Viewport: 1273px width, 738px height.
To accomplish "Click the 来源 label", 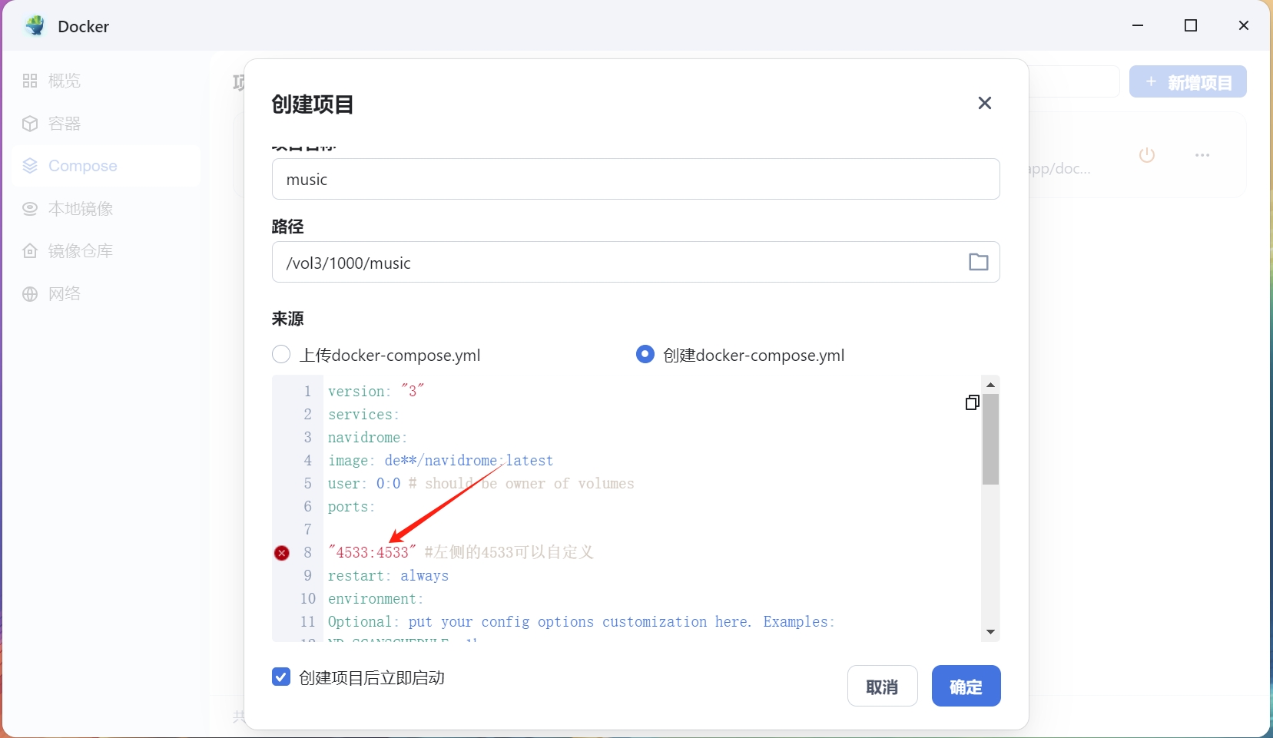I will coord(288,319).
